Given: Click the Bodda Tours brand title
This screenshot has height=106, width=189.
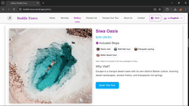Looking at the screenshot, I should (x=27, y=18).
